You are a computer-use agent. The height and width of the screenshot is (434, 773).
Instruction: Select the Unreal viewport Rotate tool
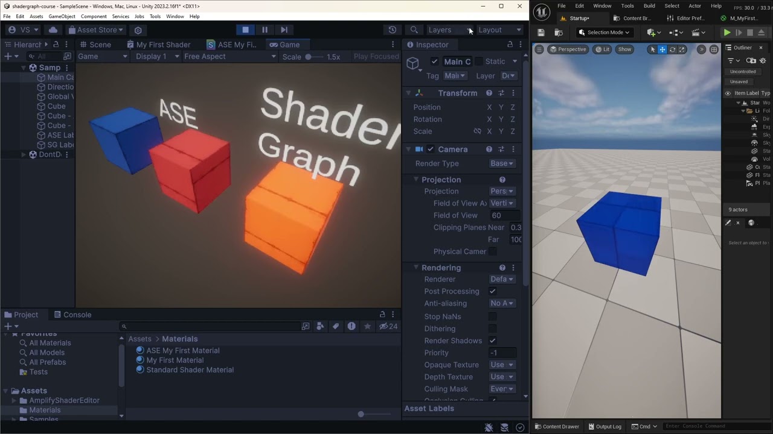pos(672,49)
